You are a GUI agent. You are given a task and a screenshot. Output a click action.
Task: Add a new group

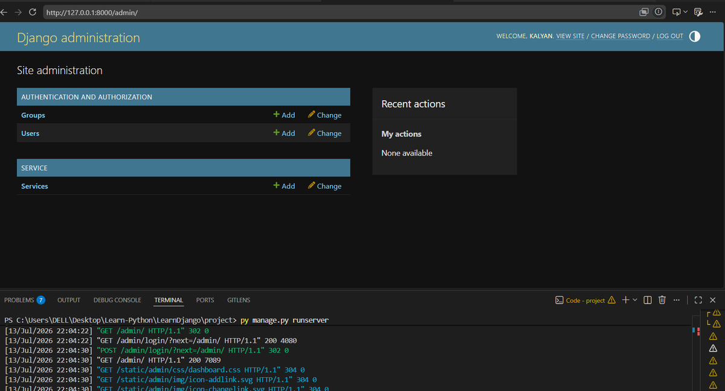[284, 115]
